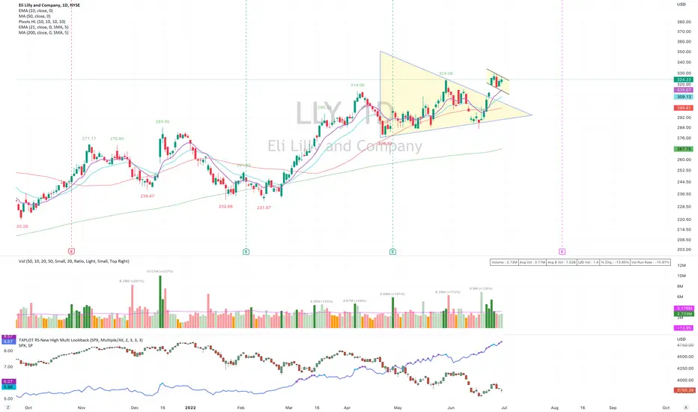Click the pink upcoming earnings E marker
698x412 pixels.
click(562, 252)
